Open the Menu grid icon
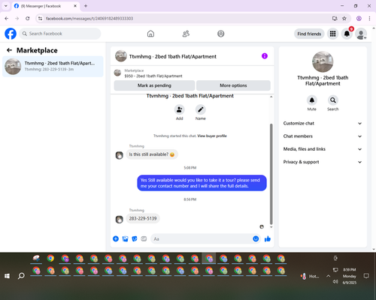376x300 pixels. point(332,34)
